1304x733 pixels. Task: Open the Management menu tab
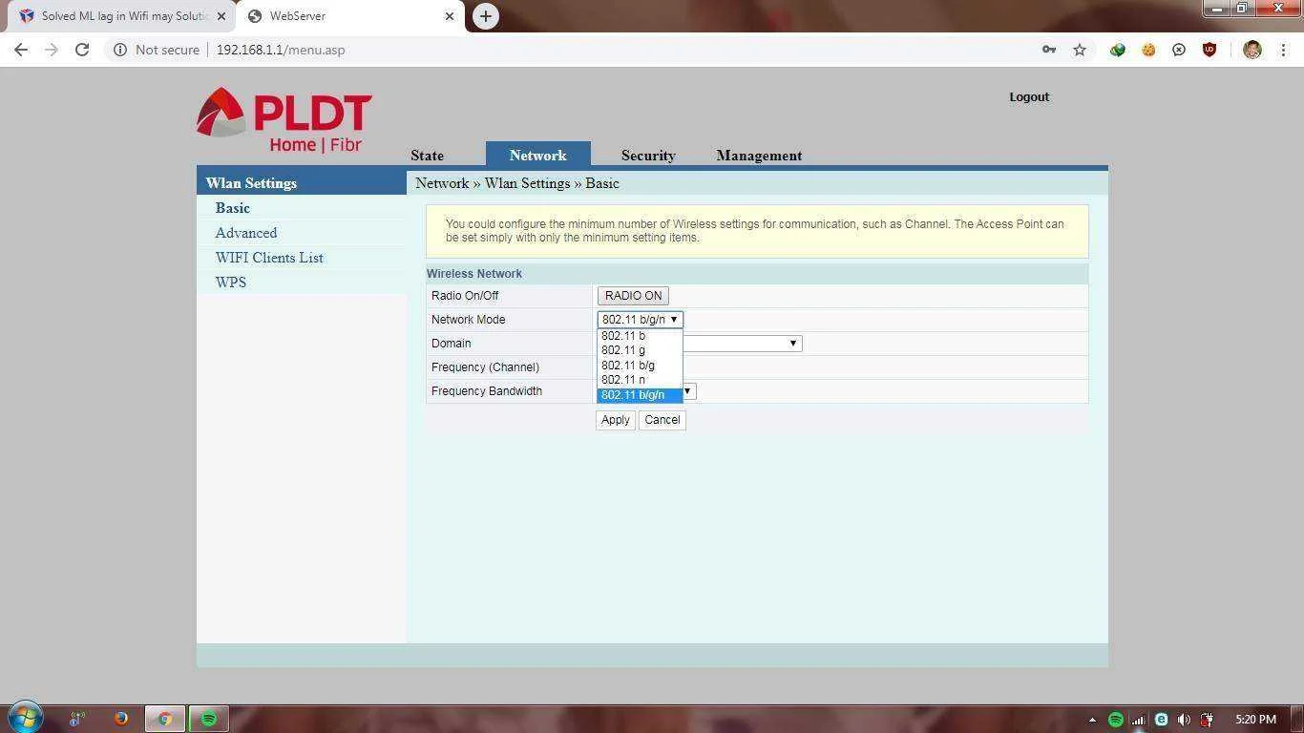pyautogui.click(x=759, y=156)
